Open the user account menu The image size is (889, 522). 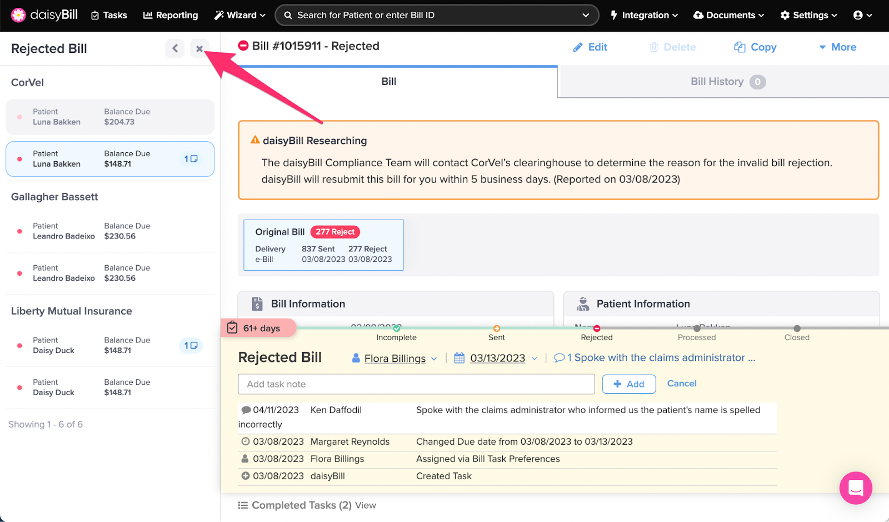tap(862, 15)
